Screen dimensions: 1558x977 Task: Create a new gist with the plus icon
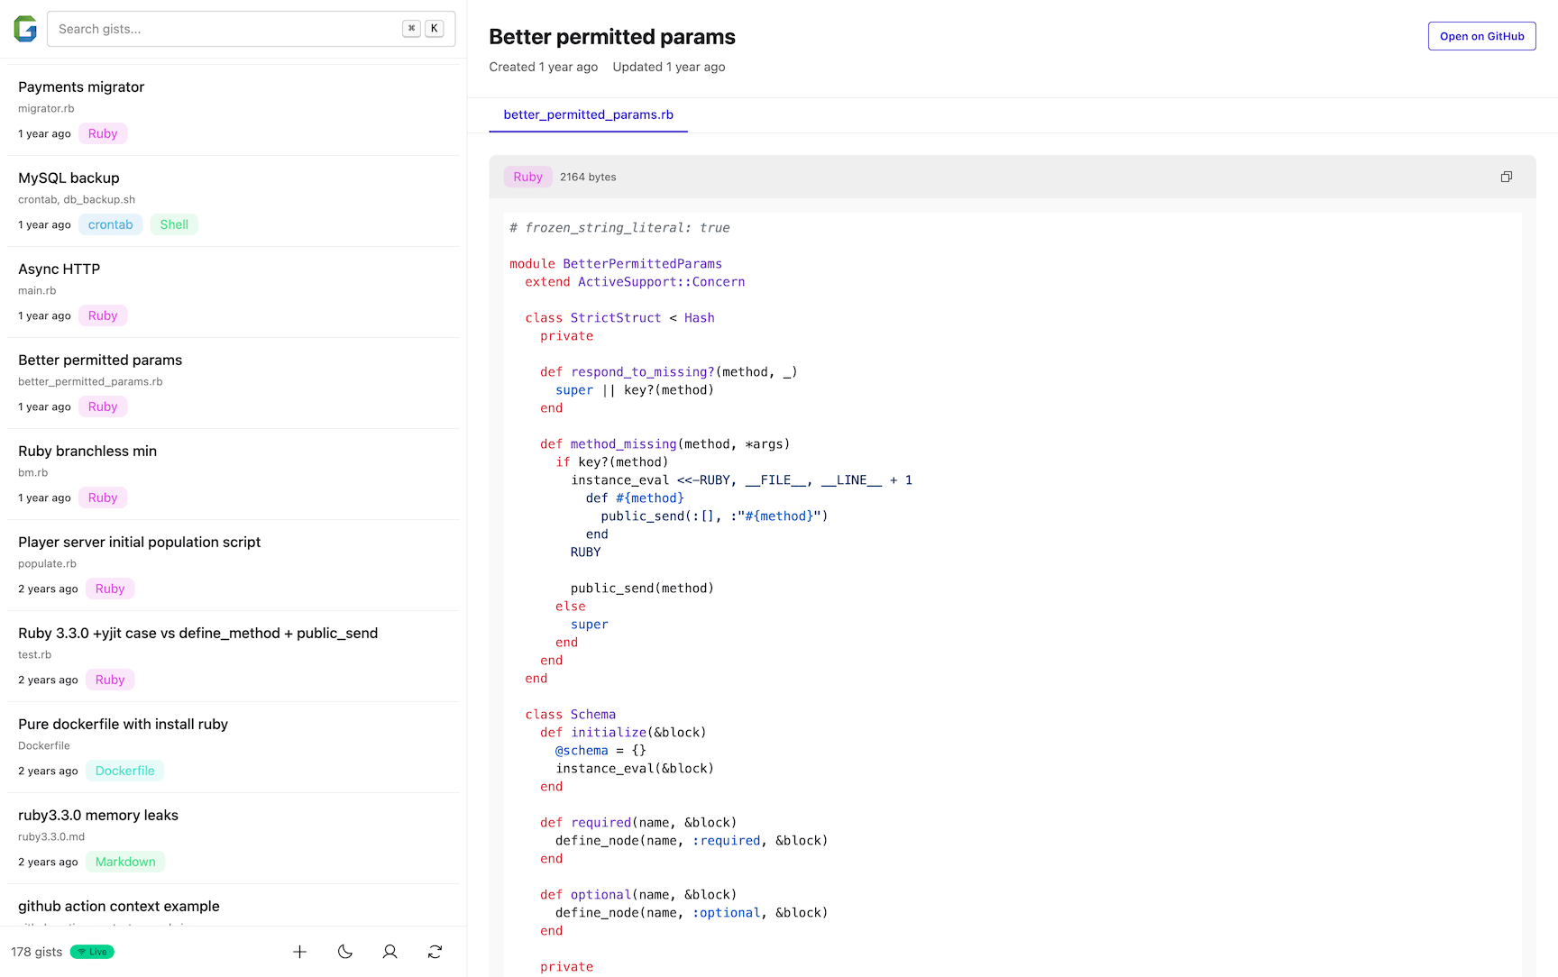point(299,952)
